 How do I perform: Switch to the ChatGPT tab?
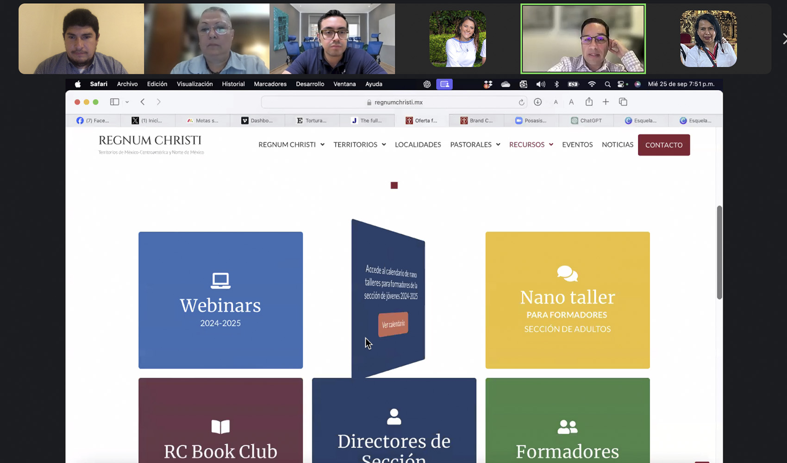click(586, 120)
